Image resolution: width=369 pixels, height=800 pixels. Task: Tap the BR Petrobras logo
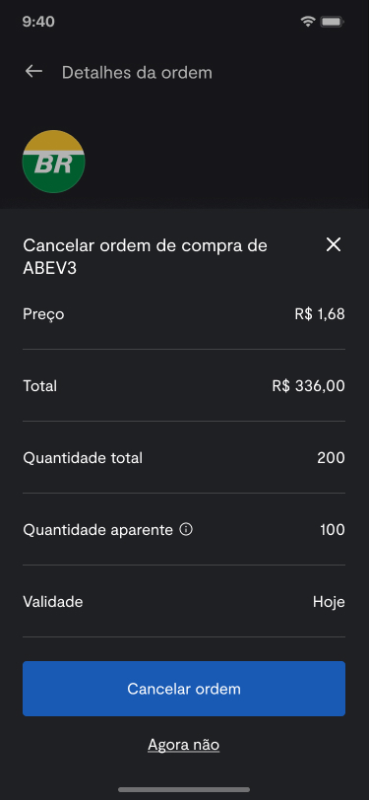point(53,162)
